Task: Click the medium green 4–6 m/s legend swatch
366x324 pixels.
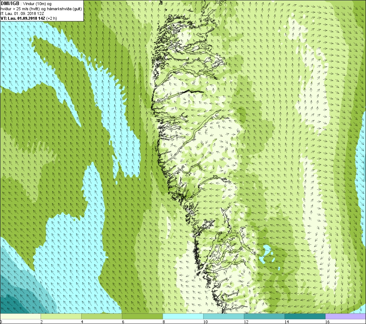Action: point(101,316)
